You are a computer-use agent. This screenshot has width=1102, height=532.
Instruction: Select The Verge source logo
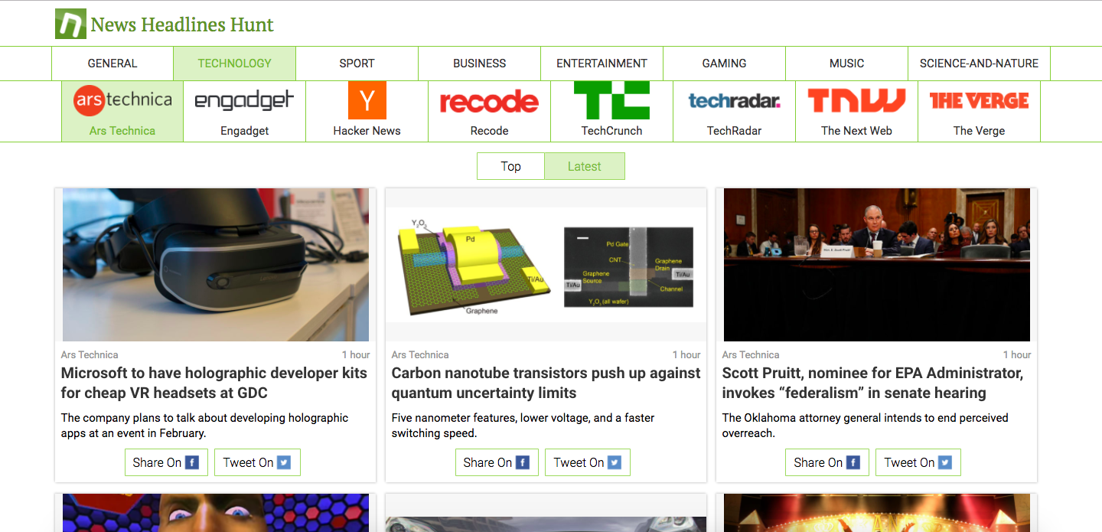click(x=980, y=100)
